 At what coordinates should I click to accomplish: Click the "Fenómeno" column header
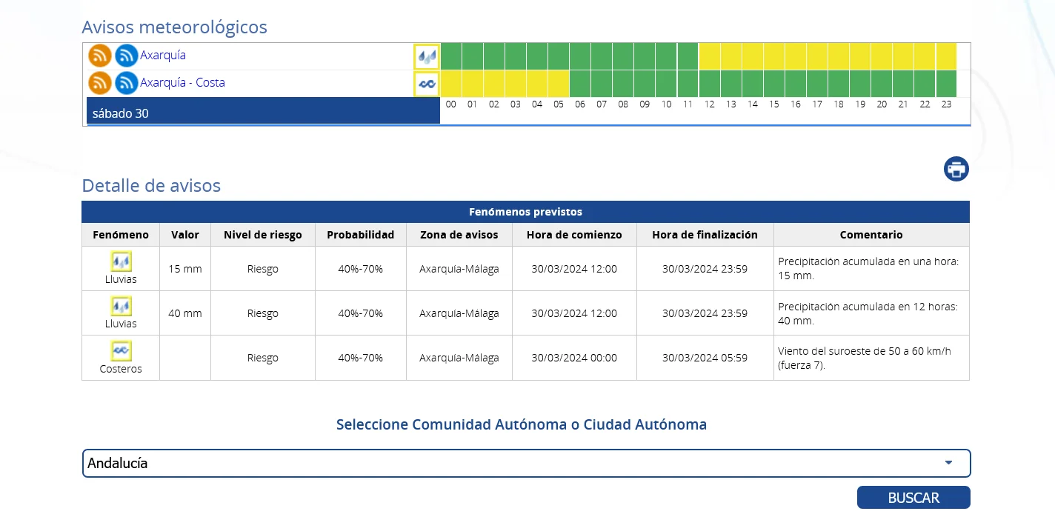pos(121,235)
